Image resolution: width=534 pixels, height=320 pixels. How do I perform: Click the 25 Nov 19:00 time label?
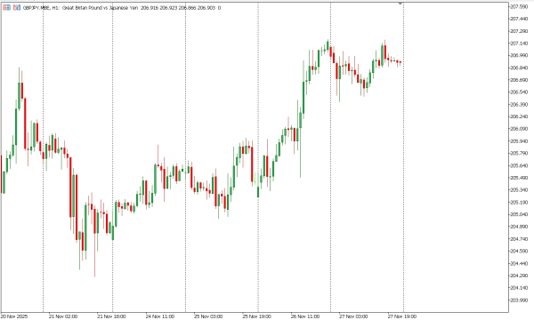257,316
